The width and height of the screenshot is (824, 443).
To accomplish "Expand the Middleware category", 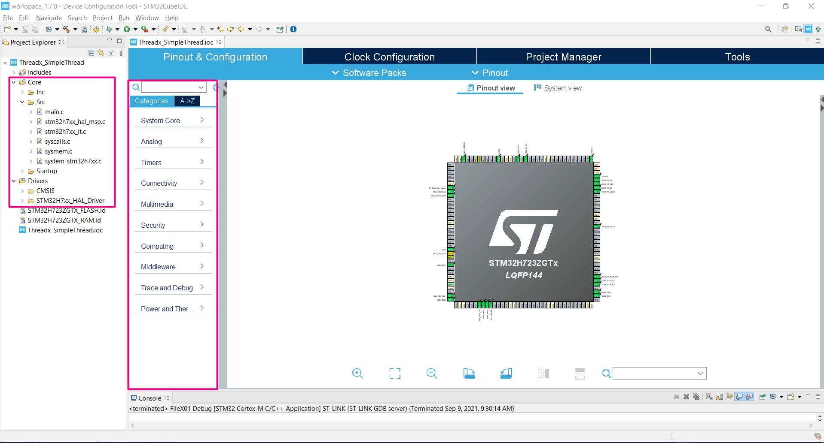I will click(173, 267).
